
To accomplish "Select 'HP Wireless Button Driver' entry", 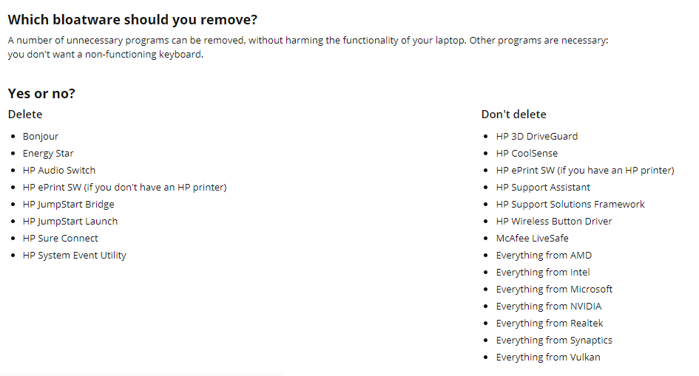I will pos(554,221).
